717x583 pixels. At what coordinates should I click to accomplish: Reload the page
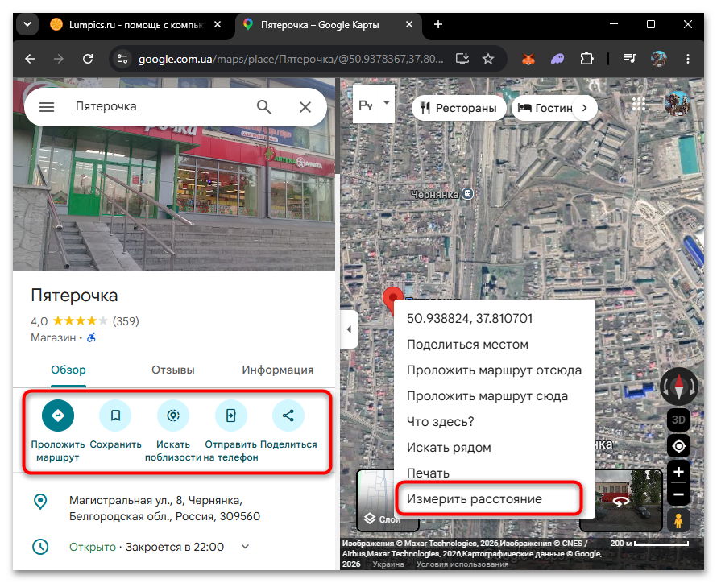[x=88, y=59]
